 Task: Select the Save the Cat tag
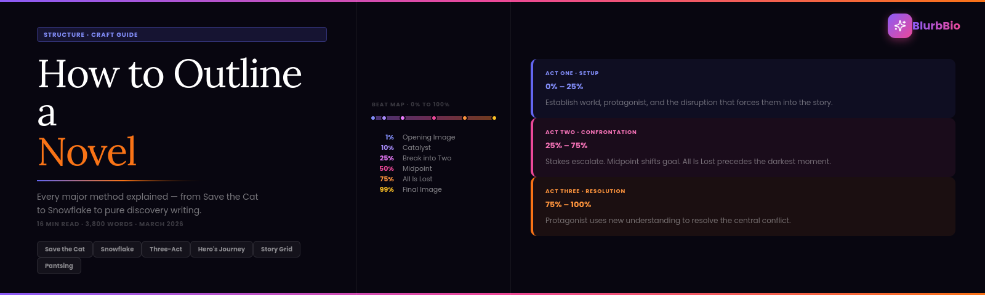65,249
